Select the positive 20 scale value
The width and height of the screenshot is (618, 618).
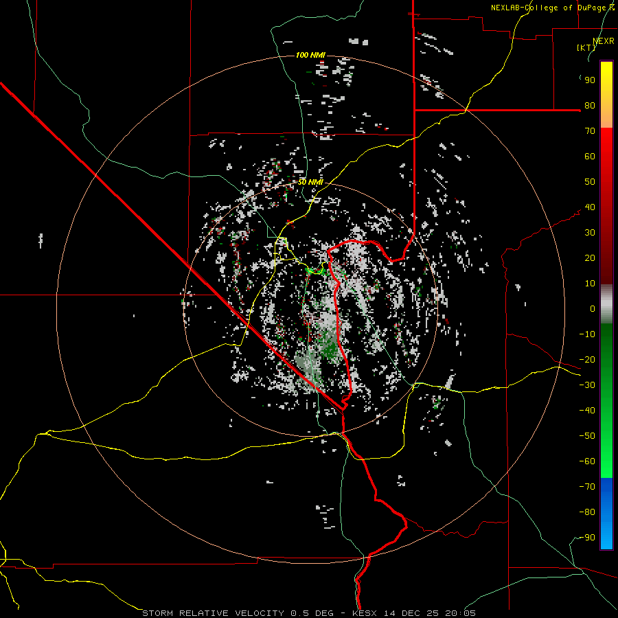coord(590,258)
